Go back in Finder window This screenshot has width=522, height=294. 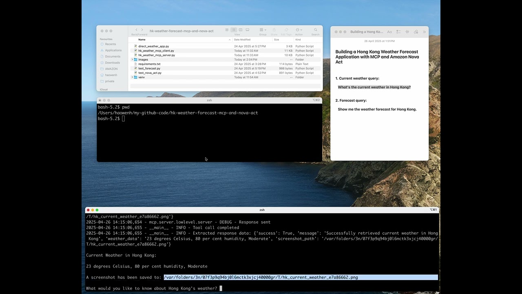click(x=135, y=30)
